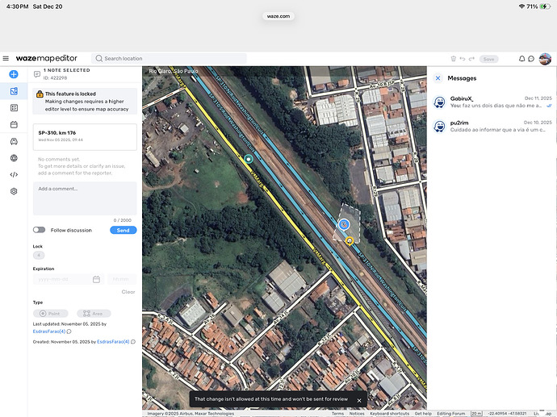This screenshot has height=417, width=557.
Task: Click the notifications bell icon
Action: tap(521, 59)
